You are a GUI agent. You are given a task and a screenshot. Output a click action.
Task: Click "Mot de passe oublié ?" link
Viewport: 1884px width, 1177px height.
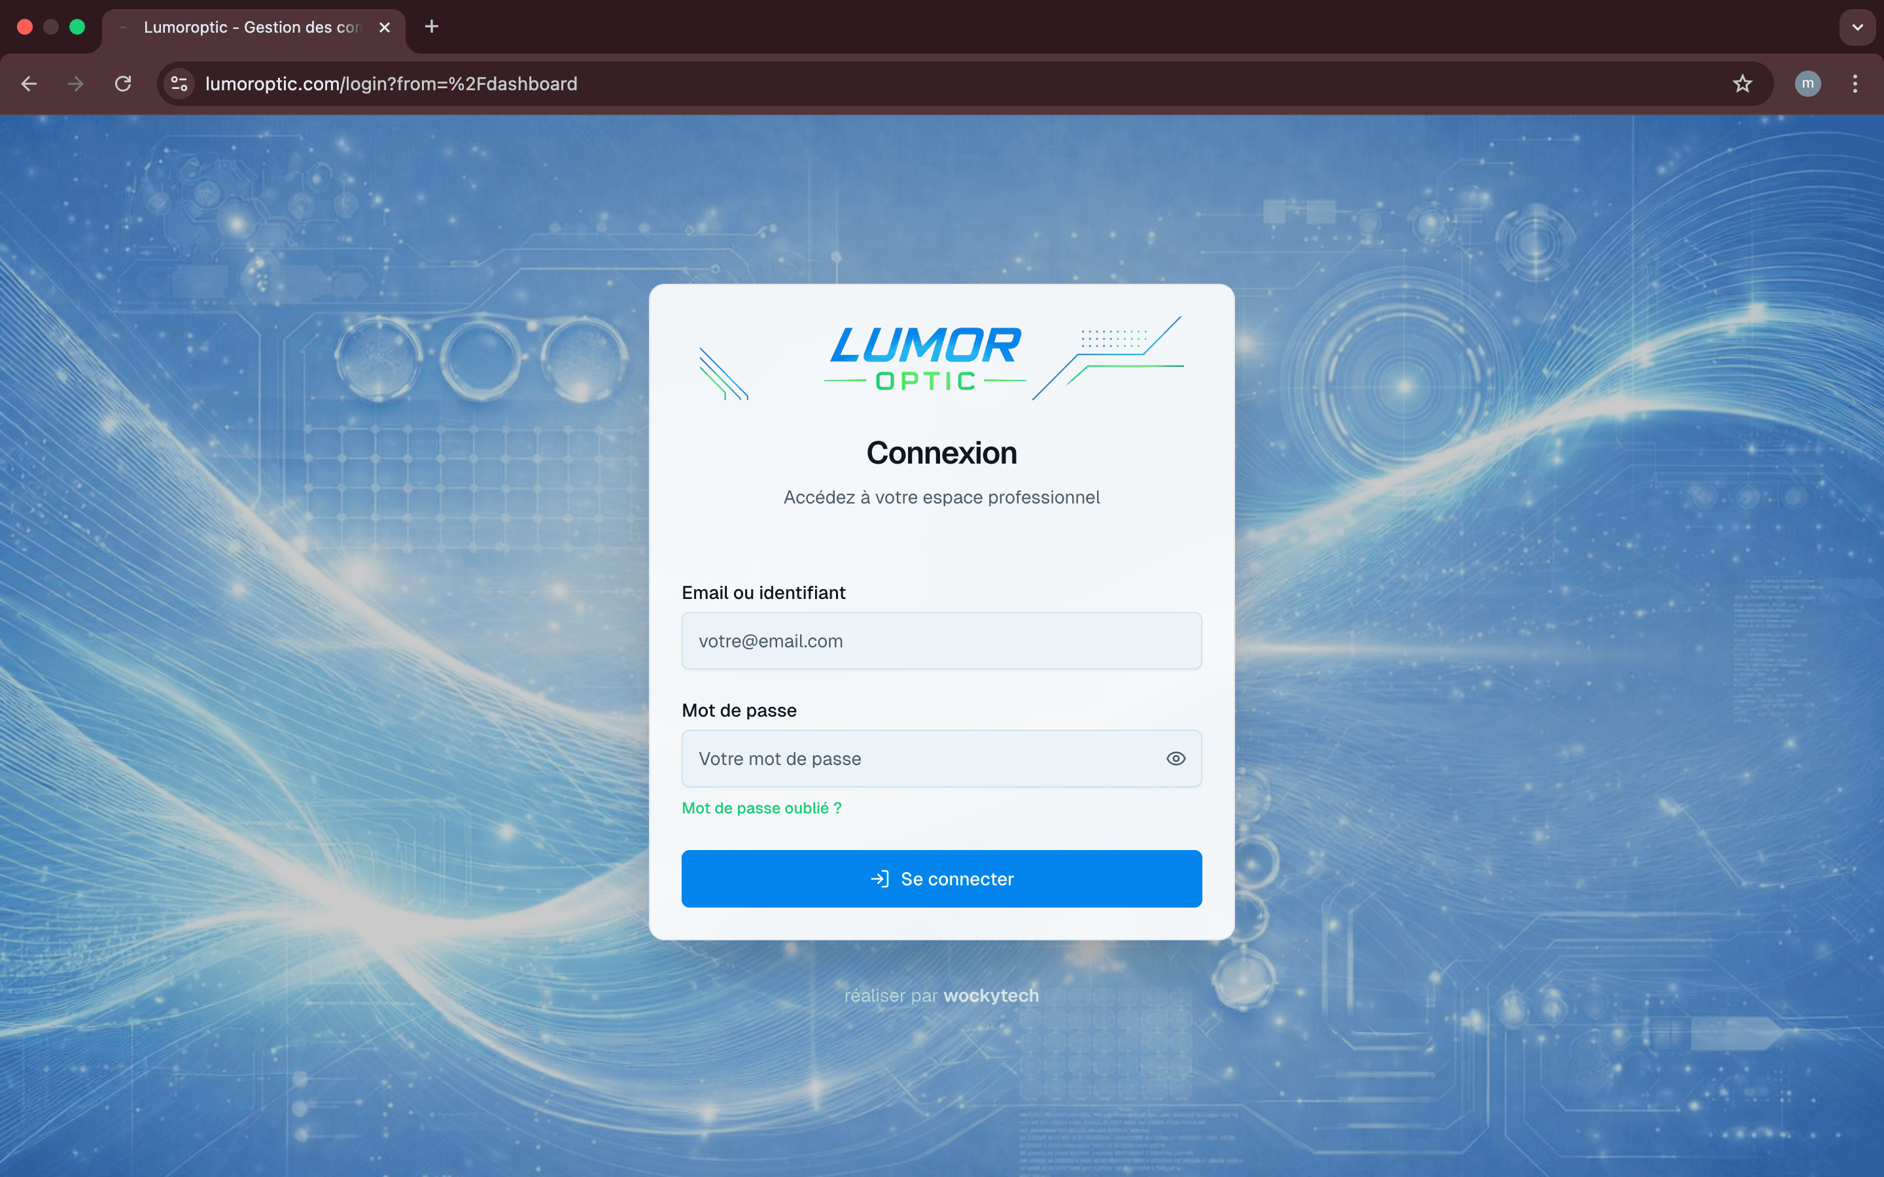[761, 808]
